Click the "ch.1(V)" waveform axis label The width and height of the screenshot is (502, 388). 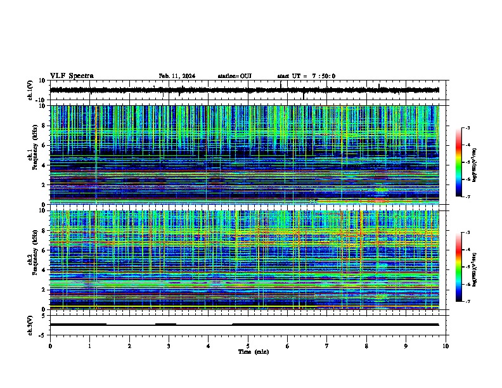pyautogui.click(x=30, y=90)
